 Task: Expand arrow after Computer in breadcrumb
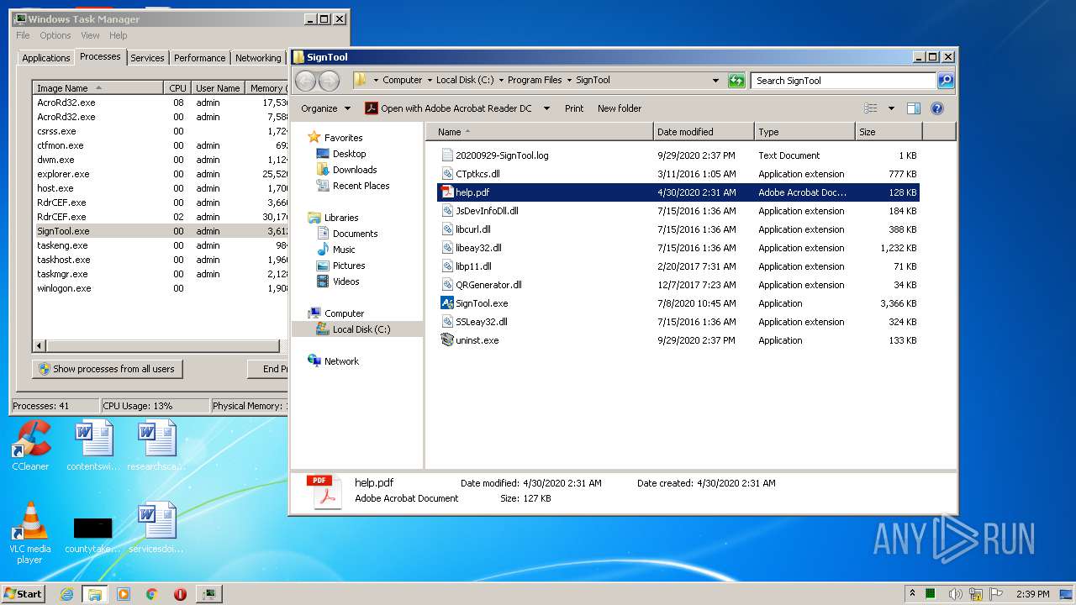[x=429, y=81]
